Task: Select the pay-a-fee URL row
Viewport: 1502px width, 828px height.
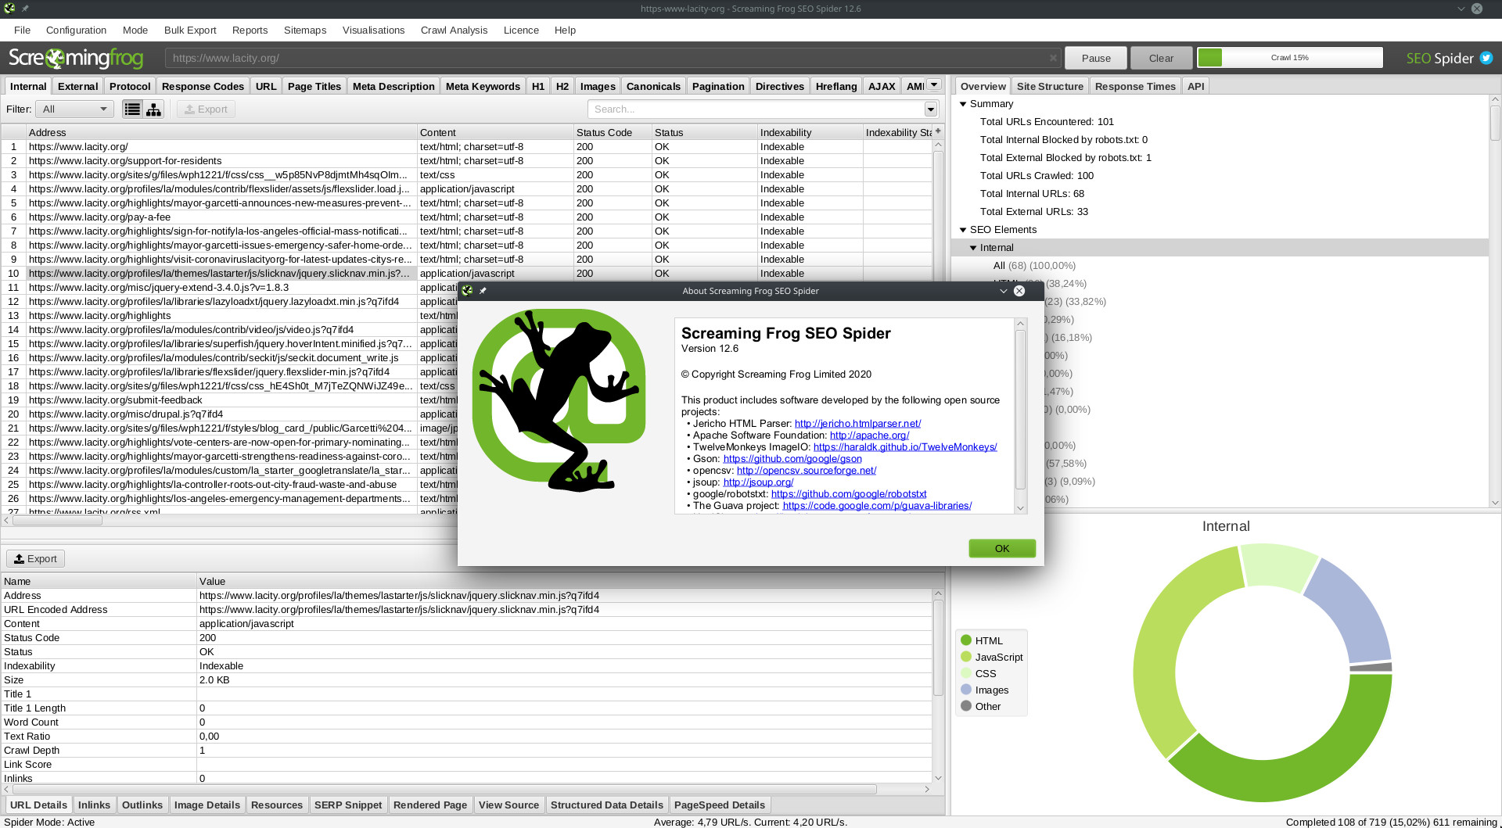Action: click(99, 217)
